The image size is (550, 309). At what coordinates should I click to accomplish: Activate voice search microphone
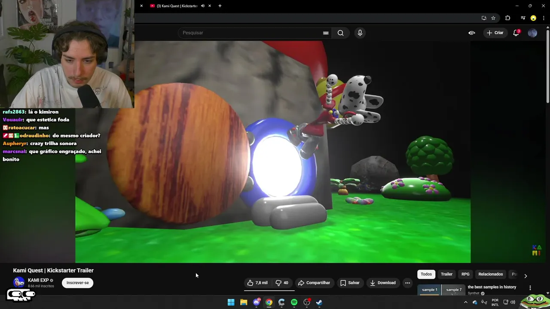pos(360,33)
